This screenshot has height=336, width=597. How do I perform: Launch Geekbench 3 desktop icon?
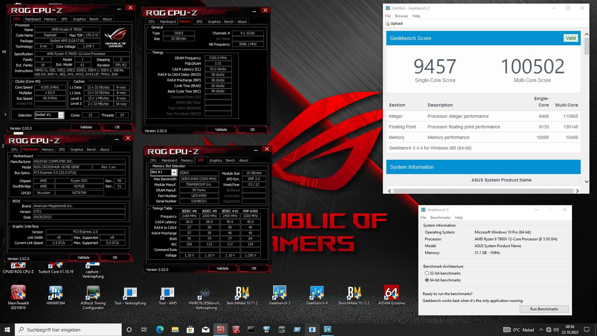[280, 295]
